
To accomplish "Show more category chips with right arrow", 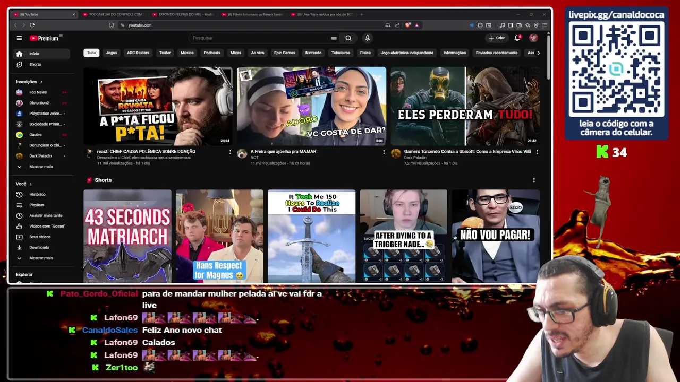I will [538, 53].
